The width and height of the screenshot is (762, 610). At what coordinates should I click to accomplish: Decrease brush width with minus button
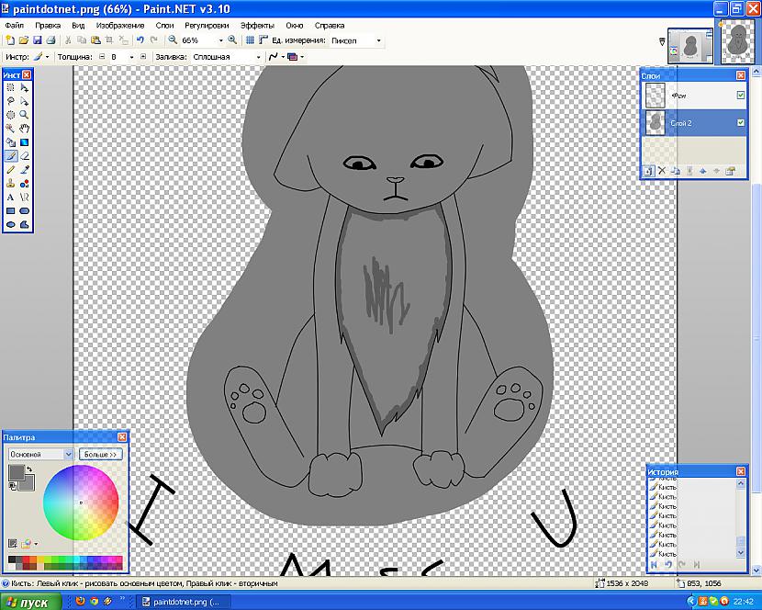click(102, 57)
